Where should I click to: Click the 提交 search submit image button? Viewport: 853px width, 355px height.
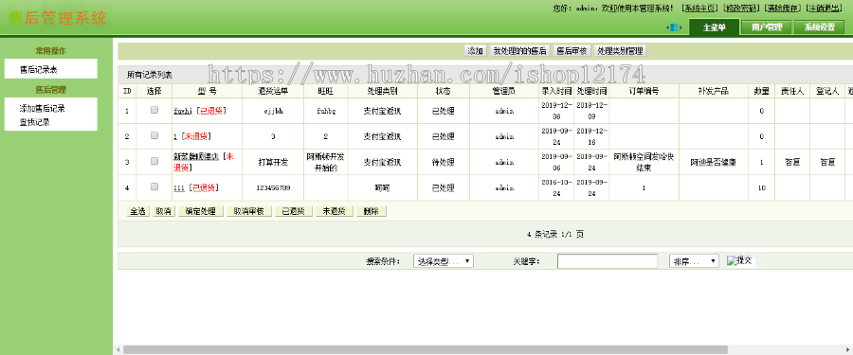[x=740, y=261]
